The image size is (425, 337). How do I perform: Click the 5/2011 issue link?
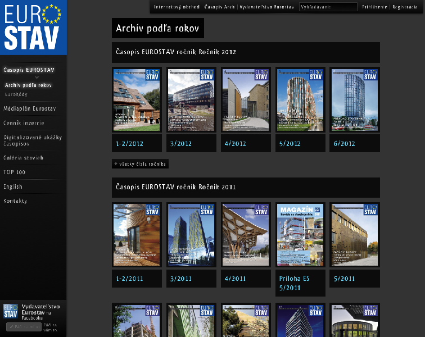[x=344, y=279]
